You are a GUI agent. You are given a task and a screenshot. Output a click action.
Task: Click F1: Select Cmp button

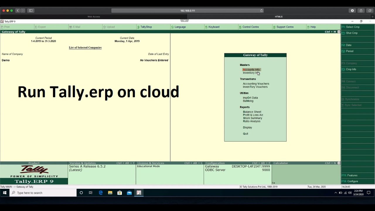tap(358, 27)
